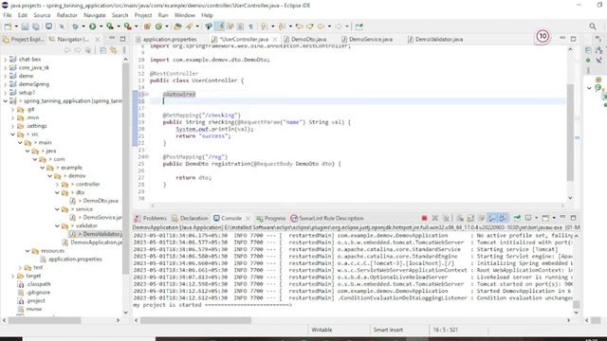Viewport: 607px width, 341px height.
Task: Click the Clear Console icon
Action: coord(460,218)
